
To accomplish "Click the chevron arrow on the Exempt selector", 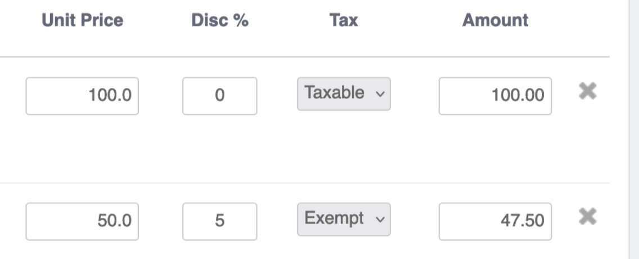I will tap(380, 220).
